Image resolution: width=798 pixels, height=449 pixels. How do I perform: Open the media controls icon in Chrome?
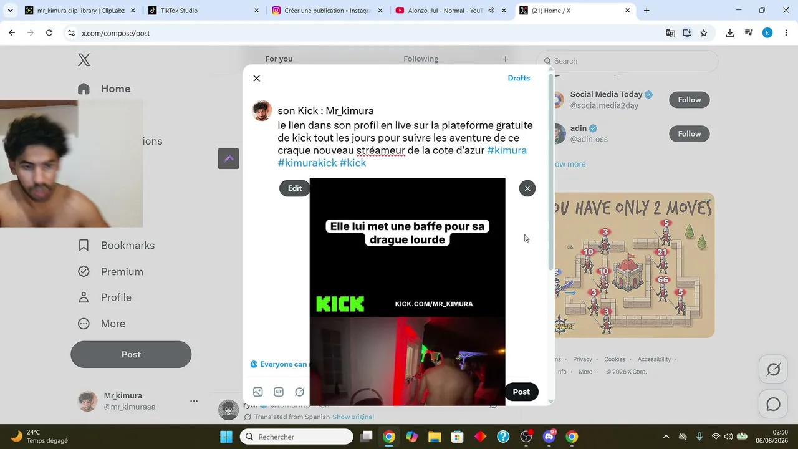click(x=749, y=33)
